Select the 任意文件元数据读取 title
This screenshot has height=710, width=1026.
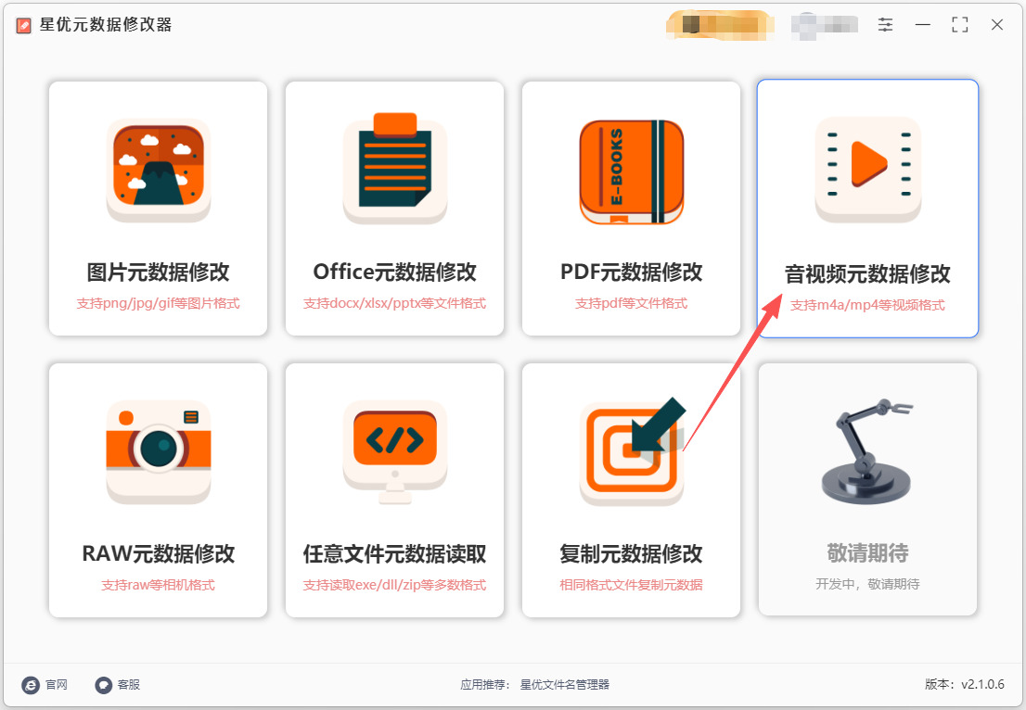394,553
